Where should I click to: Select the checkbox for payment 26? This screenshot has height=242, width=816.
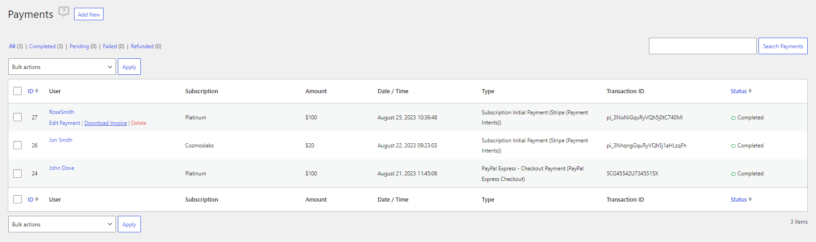tap(17, 145)
